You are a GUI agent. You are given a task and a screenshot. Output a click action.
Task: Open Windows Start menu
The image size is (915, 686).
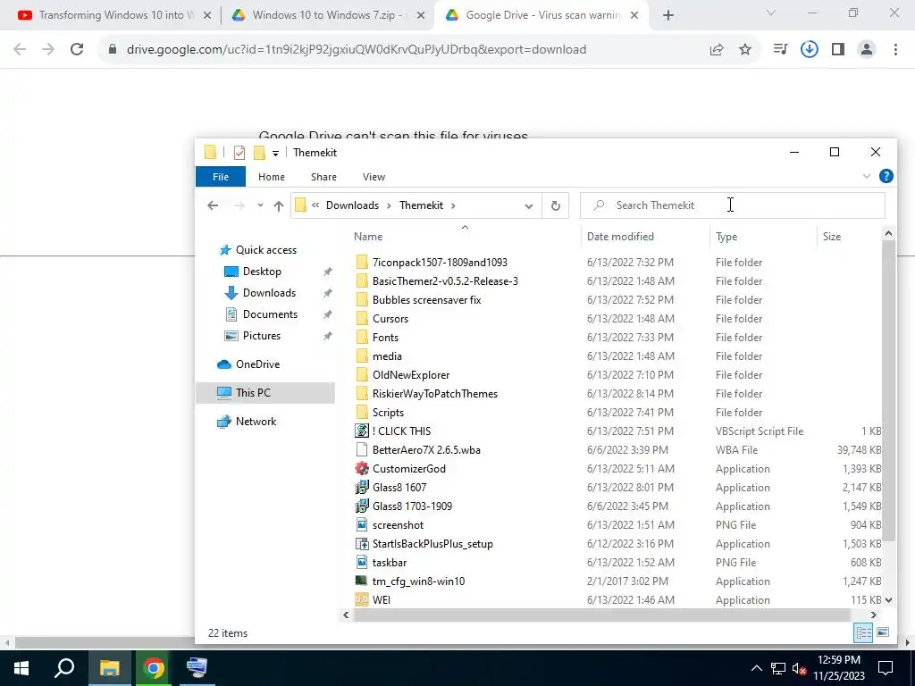point(21,668)
